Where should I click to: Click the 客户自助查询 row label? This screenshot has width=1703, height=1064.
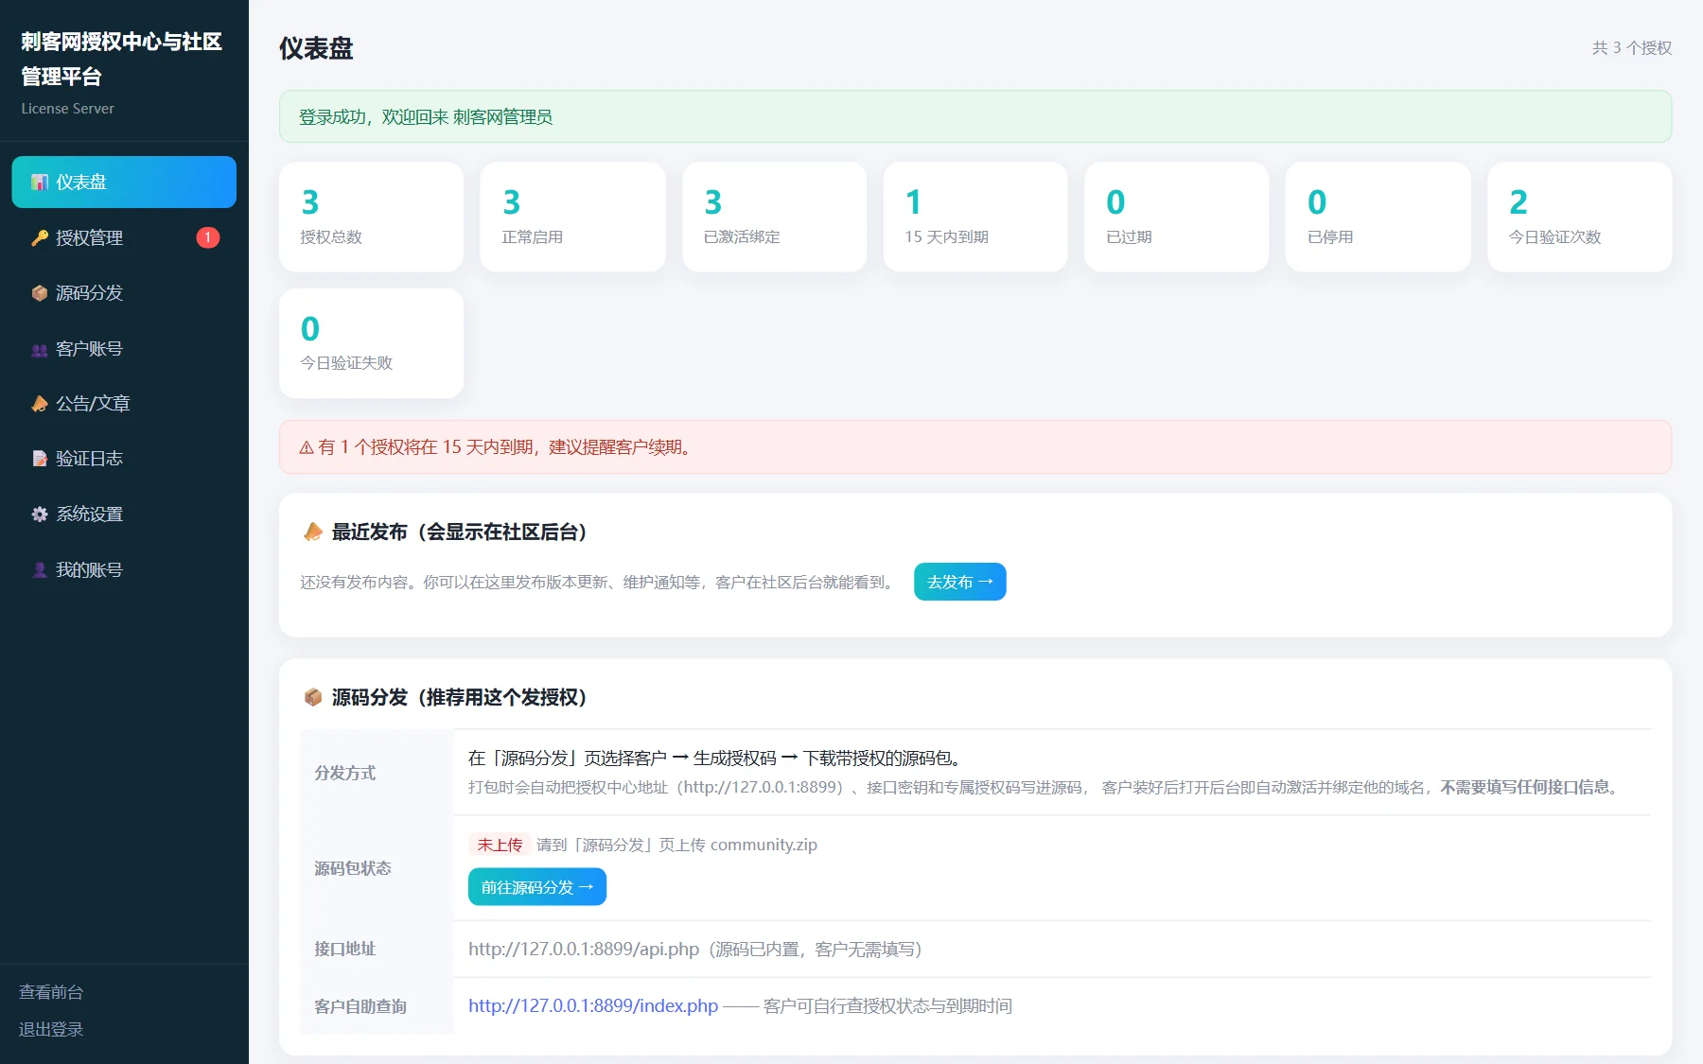(360, 1006)
